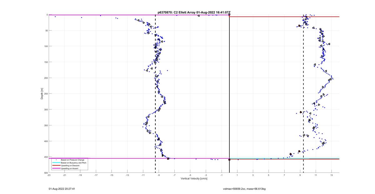Screen dimensions: 375x194
Task: Click x-axis tick label '-19'
Action: tap(80, 175)
